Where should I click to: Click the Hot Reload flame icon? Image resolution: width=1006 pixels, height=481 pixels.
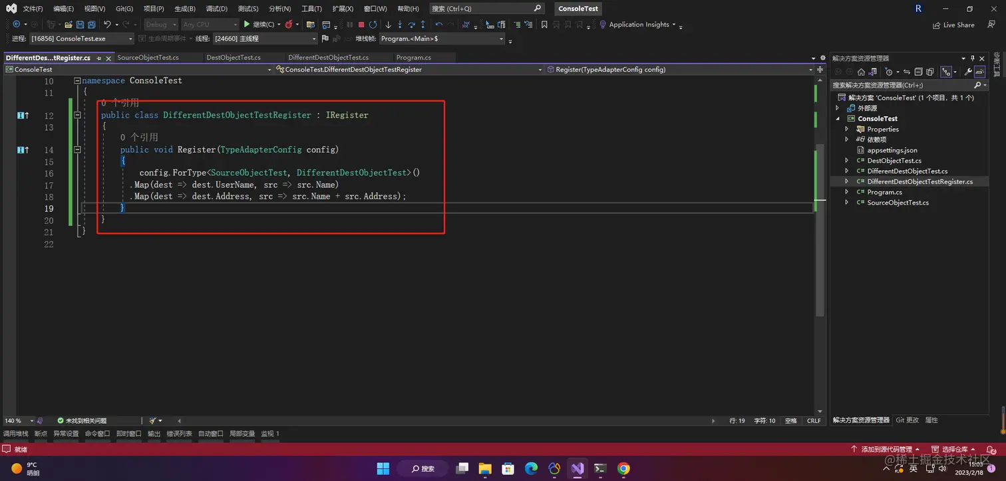288,25
